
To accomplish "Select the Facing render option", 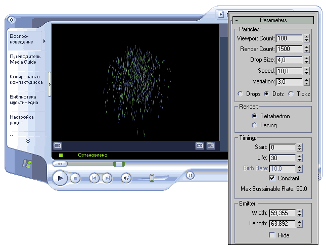I will point(254,125).
